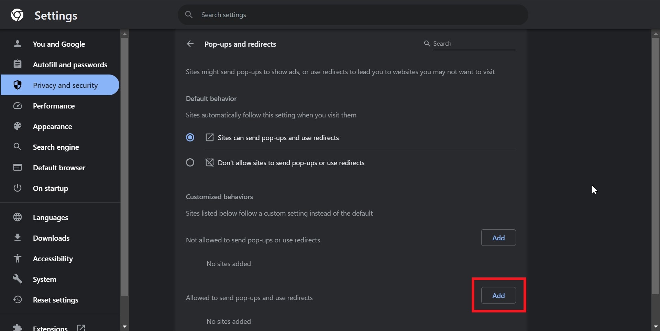
Task: Click the Chrome logo icon
Action: coord(17,15)
